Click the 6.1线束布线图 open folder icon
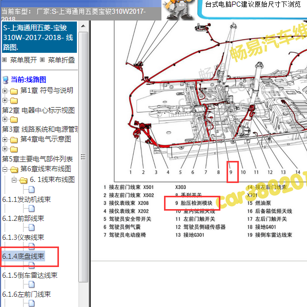Viewport: 307px width, 307px height. point(23,180)
